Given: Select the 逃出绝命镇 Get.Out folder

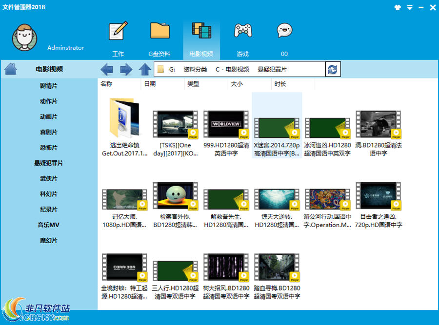Looking at the screenshot, I should (x=124, y=127).
